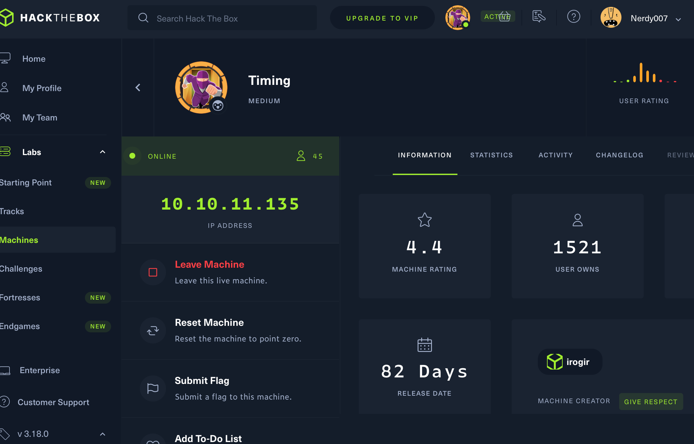Image resolution: width=694 pixels, height=444 pixels.
Task: Open Starting Point in sidebar
Action: [26, 182]
